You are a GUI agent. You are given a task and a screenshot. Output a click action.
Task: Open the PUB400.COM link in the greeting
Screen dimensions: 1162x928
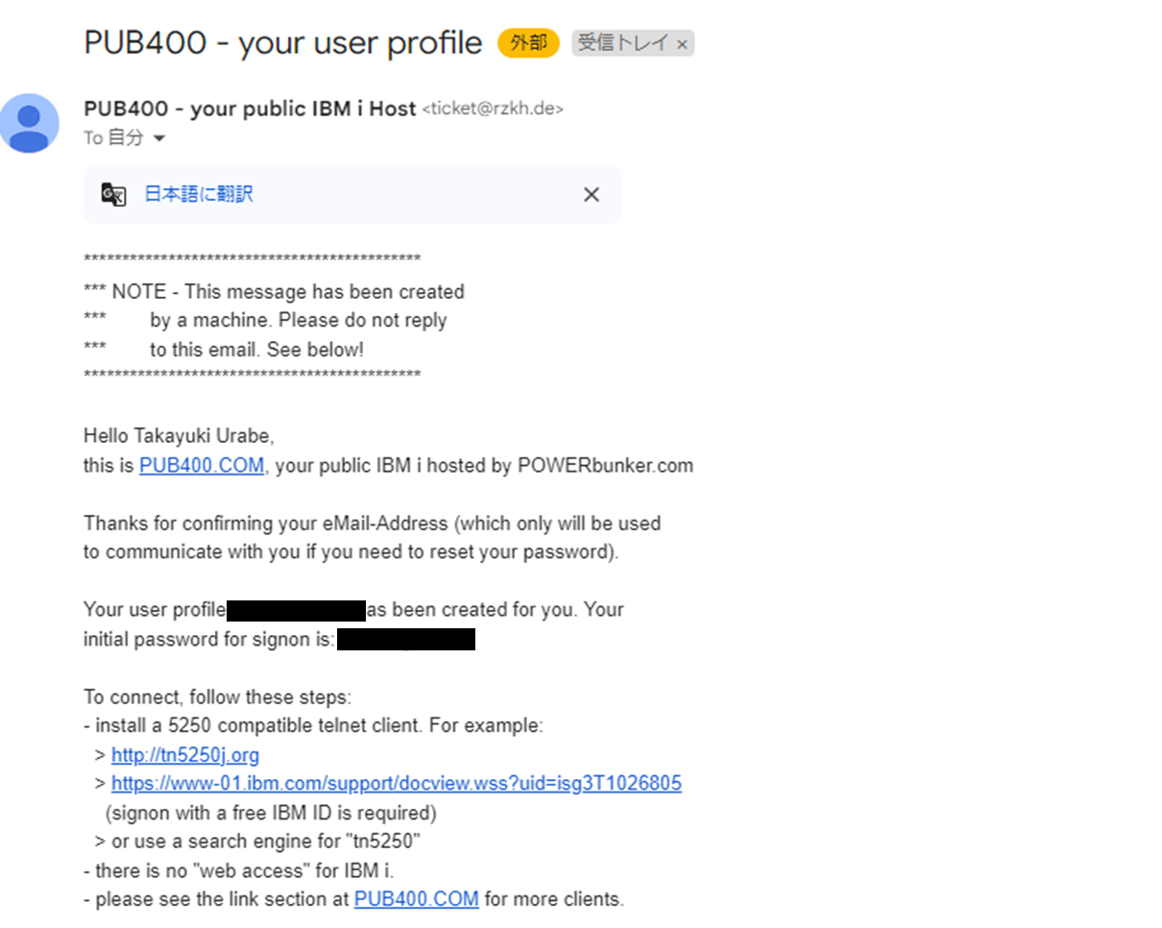coord(203,465)
